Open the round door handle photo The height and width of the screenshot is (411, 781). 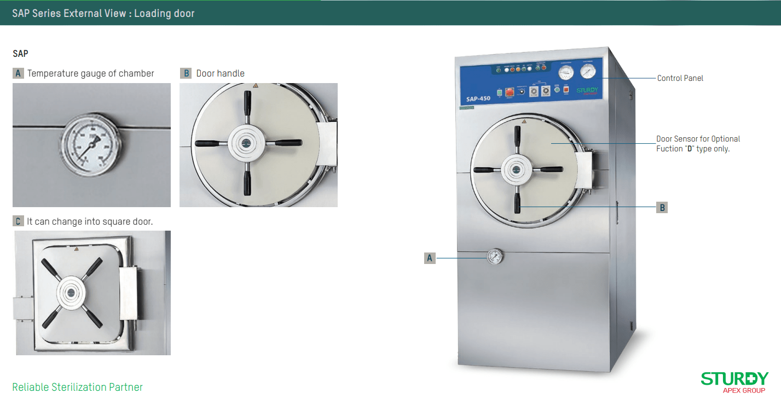point(258,145)
